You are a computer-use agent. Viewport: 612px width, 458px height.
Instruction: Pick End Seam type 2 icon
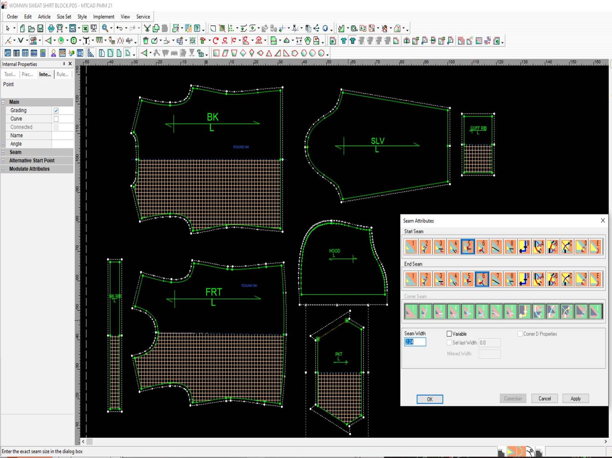[x=425, y=280]
